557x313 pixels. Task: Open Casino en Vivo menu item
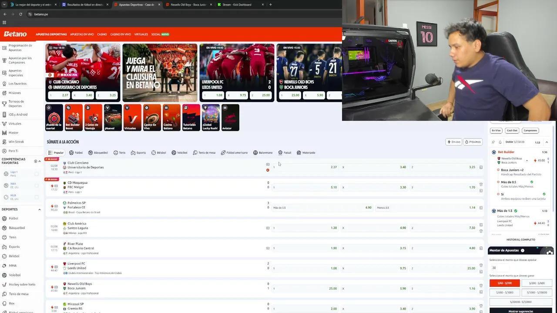click(121, 34)
